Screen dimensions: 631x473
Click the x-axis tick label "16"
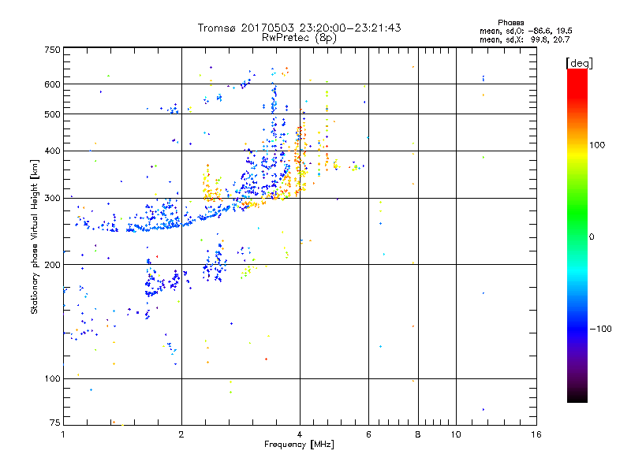(536, 434)
